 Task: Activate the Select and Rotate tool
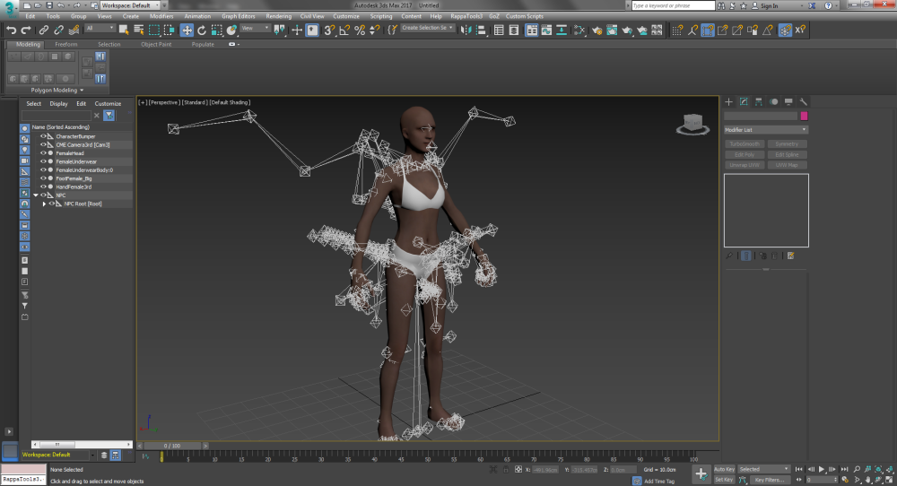click(202, 30)
